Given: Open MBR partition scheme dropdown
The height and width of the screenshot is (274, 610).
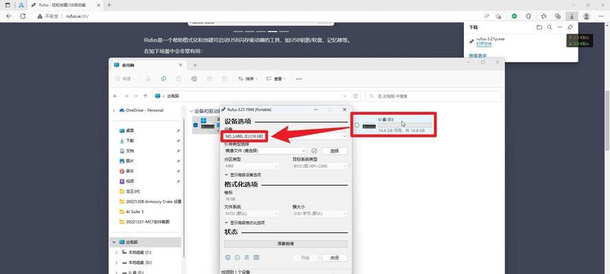Looking at the screenshot, I should click(251, 166).
